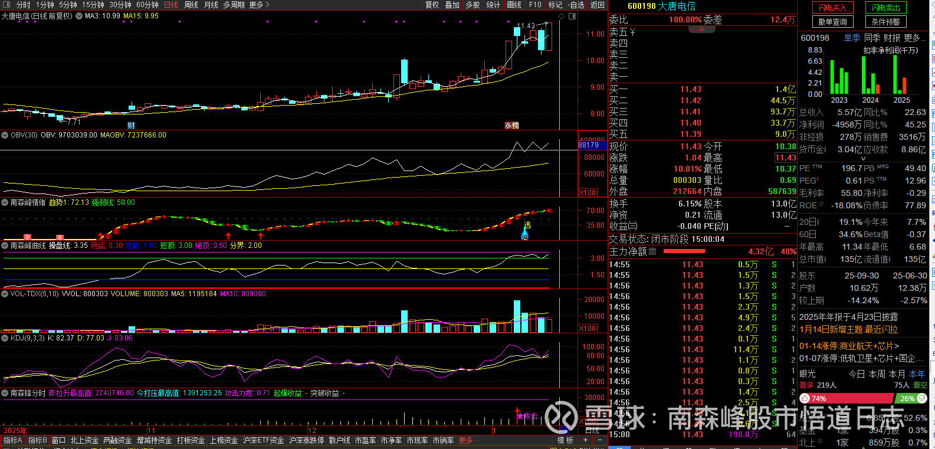Click the -自选 watchlist toolbar button
935x449 pixels.
576,5
